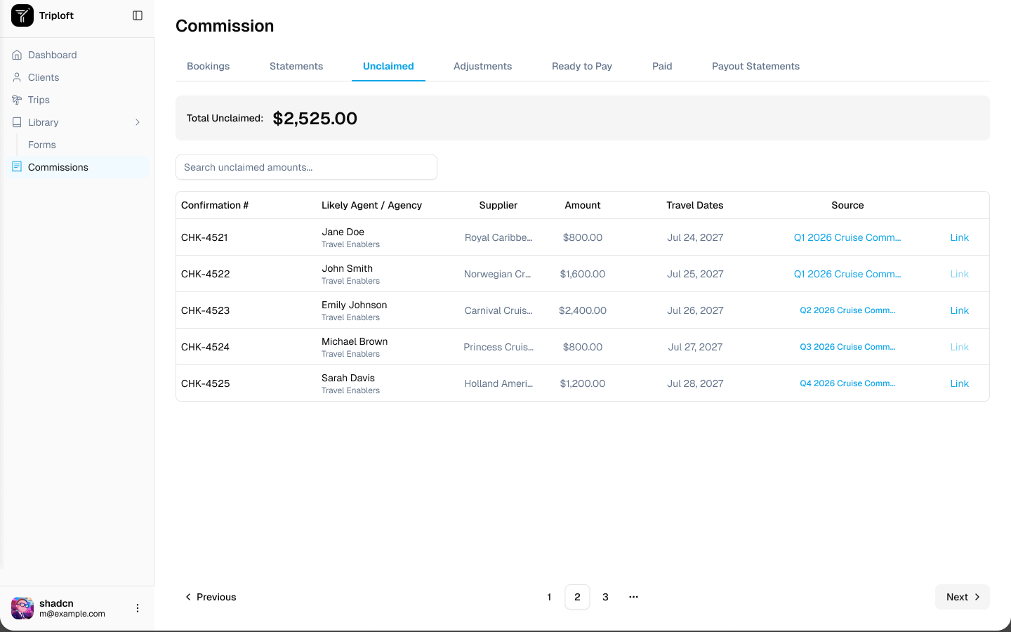Click the Confirmation # column header
1011x632 pixels.
tap(215, 205)
